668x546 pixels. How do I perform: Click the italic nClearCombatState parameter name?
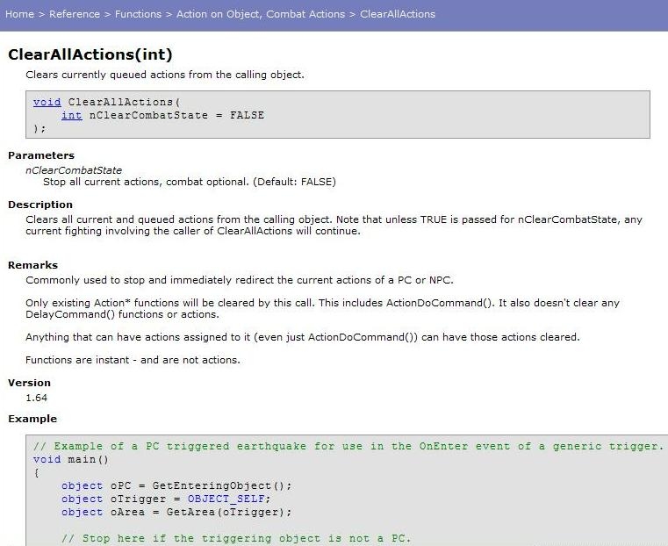click(x=74, y=169)
